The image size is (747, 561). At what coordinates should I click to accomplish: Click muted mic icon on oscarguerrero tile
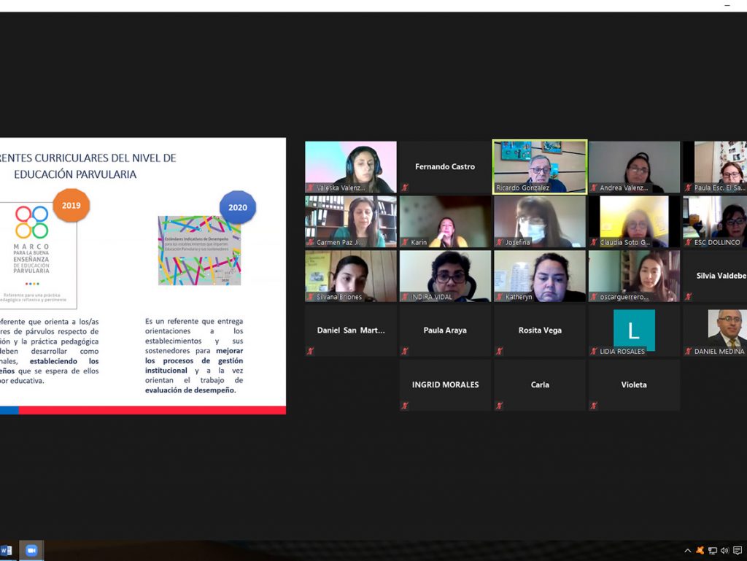pos(594,297)
